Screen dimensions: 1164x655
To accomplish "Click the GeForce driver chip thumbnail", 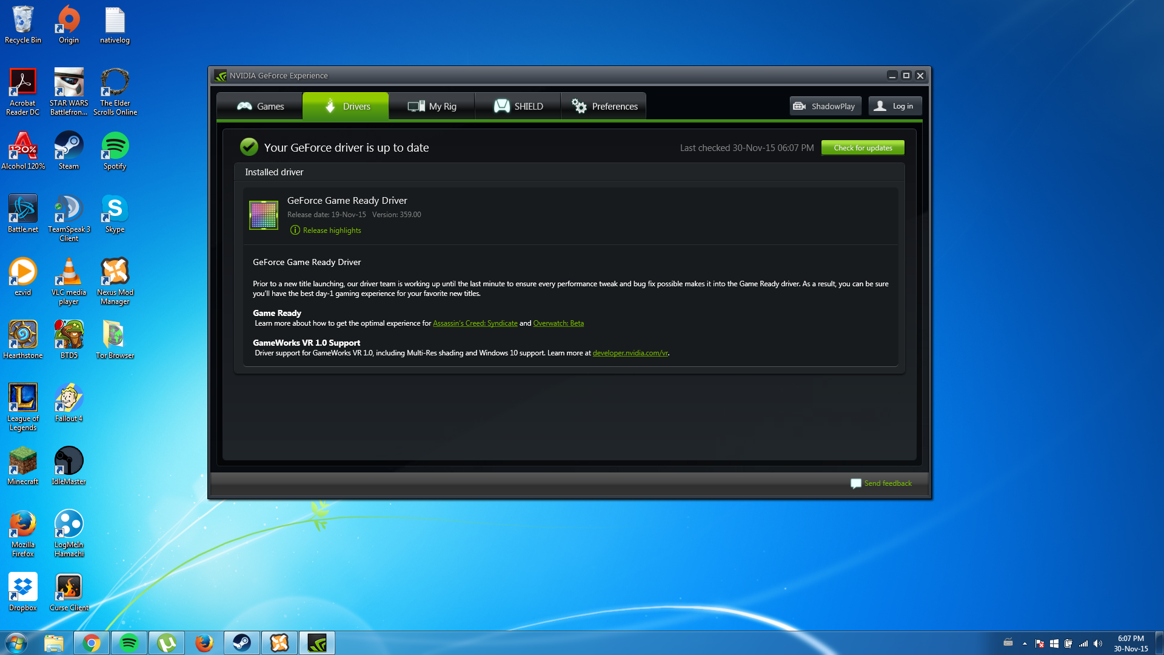I will coord(264,215).
